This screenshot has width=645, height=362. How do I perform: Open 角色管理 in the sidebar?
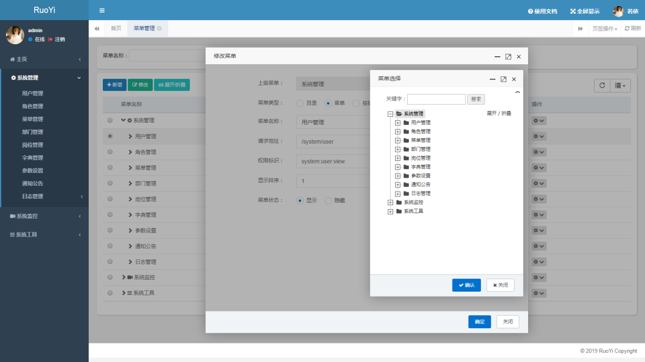(33, 107)
